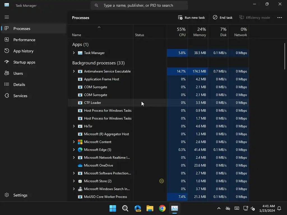Click the Microsoft OneDrive cloud icon
This screenshot has width=287, height=215.
coord(80,165)
